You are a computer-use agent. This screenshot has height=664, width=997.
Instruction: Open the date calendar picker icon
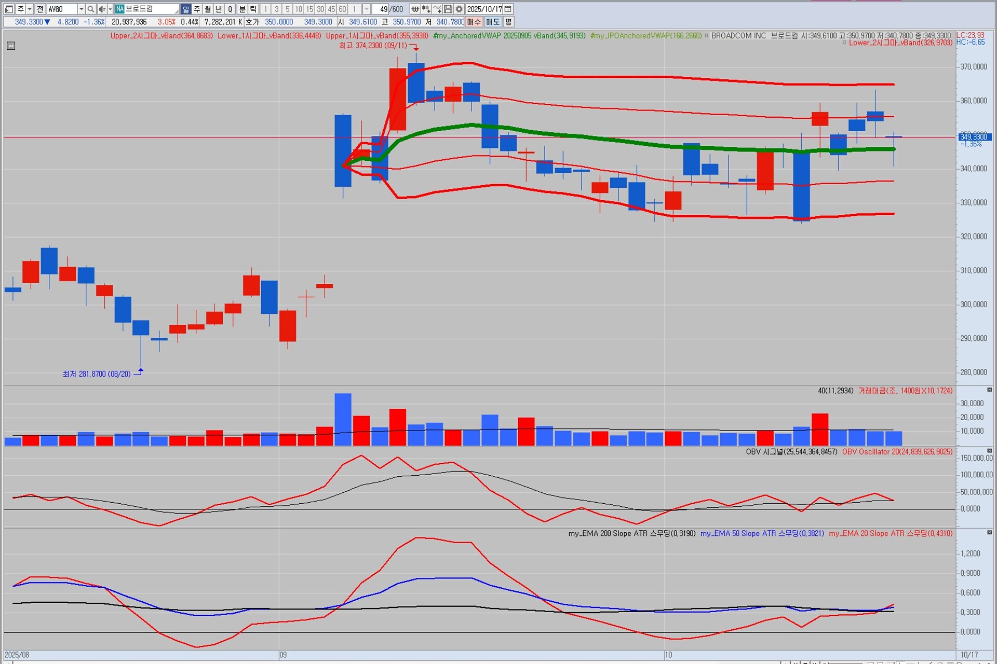[508, 9]
